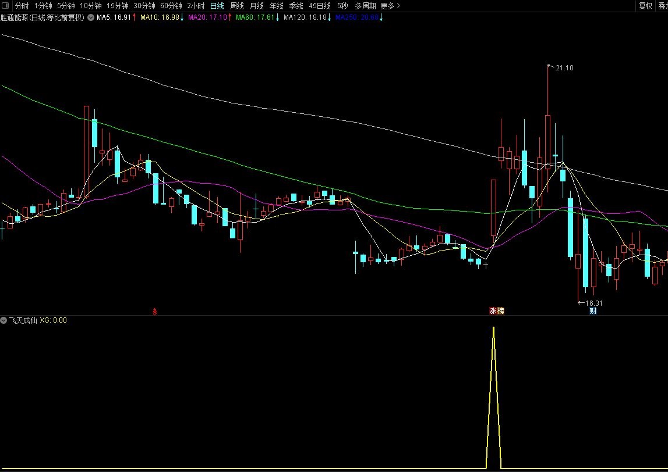Click the 飞天成仙 indicator name
668x472 pixels.
click(x=23, y=320)
